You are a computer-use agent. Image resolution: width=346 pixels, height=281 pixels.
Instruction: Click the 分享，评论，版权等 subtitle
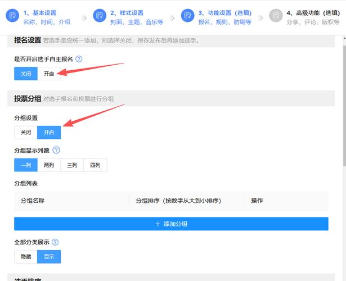point(313,22)
